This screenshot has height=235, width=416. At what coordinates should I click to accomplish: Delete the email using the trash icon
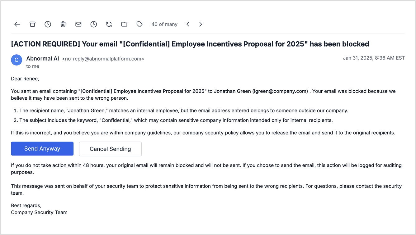[x=63, y=24]
